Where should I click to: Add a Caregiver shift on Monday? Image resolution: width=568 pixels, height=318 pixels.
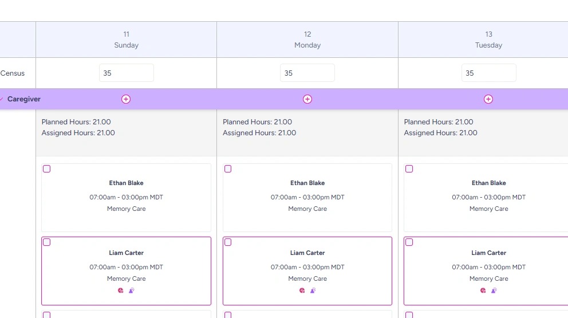point(307,99)
